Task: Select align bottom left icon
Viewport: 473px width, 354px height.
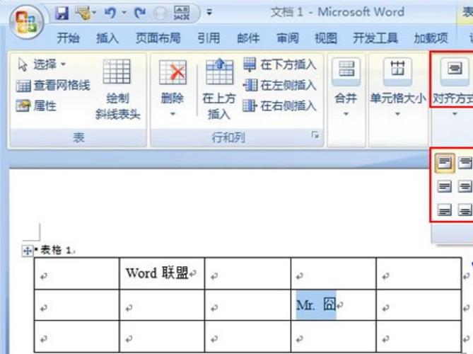Action: tap(444, 210)
